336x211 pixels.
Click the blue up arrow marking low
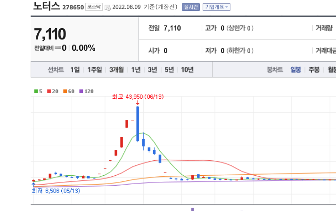tap(33, 185)
